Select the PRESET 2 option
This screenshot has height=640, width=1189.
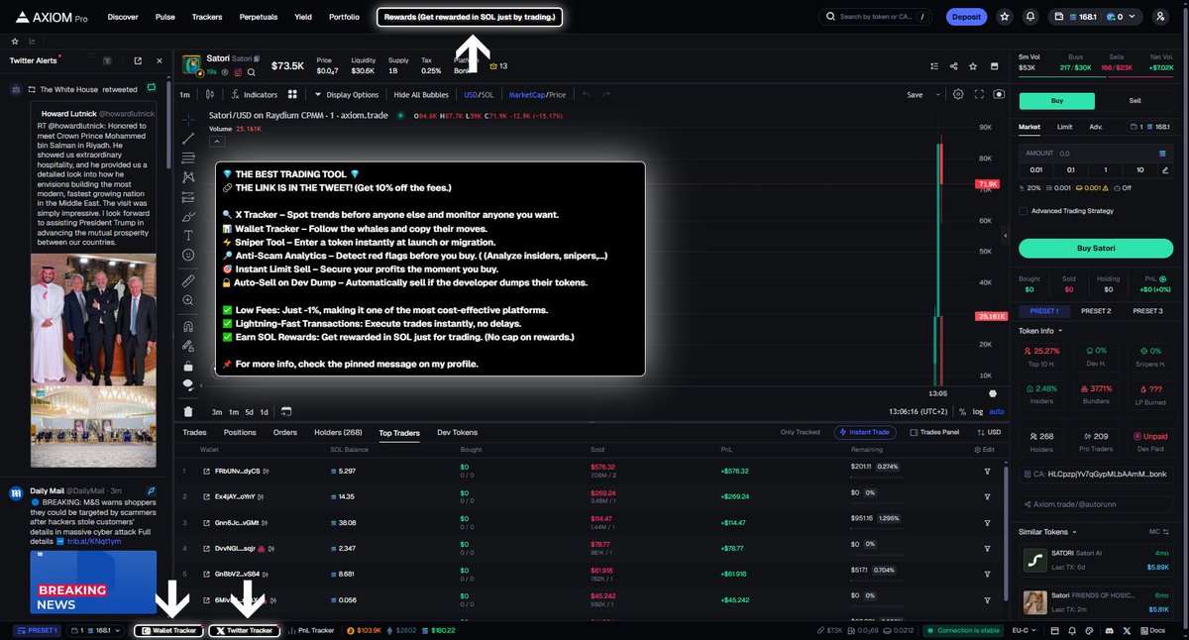(x=1096, y=311)
